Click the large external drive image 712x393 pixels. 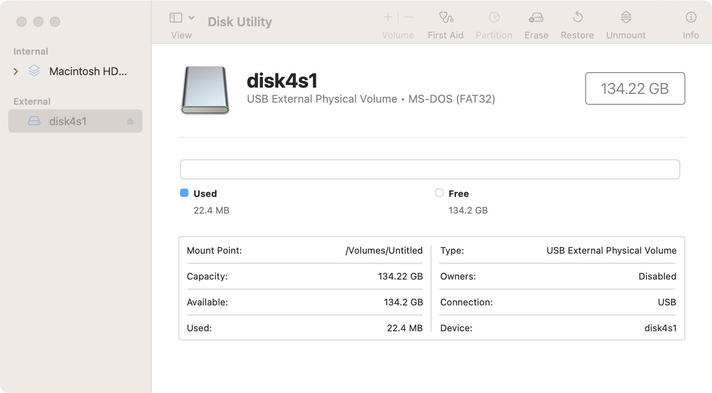(x=205, y=90)
